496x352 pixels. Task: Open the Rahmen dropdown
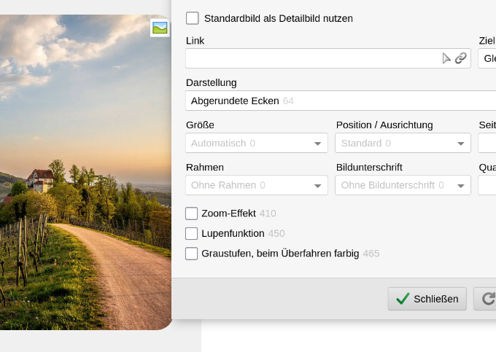point(257,186)
